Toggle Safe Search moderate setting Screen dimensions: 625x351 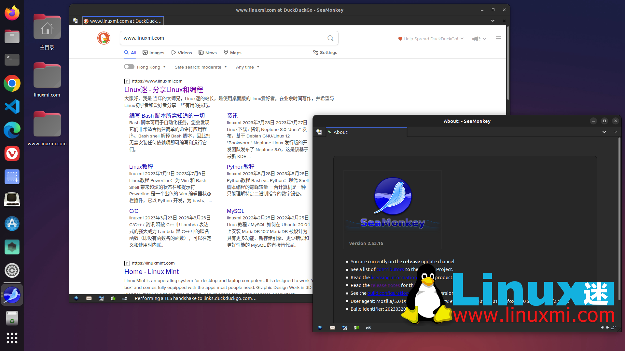point(201,66)
